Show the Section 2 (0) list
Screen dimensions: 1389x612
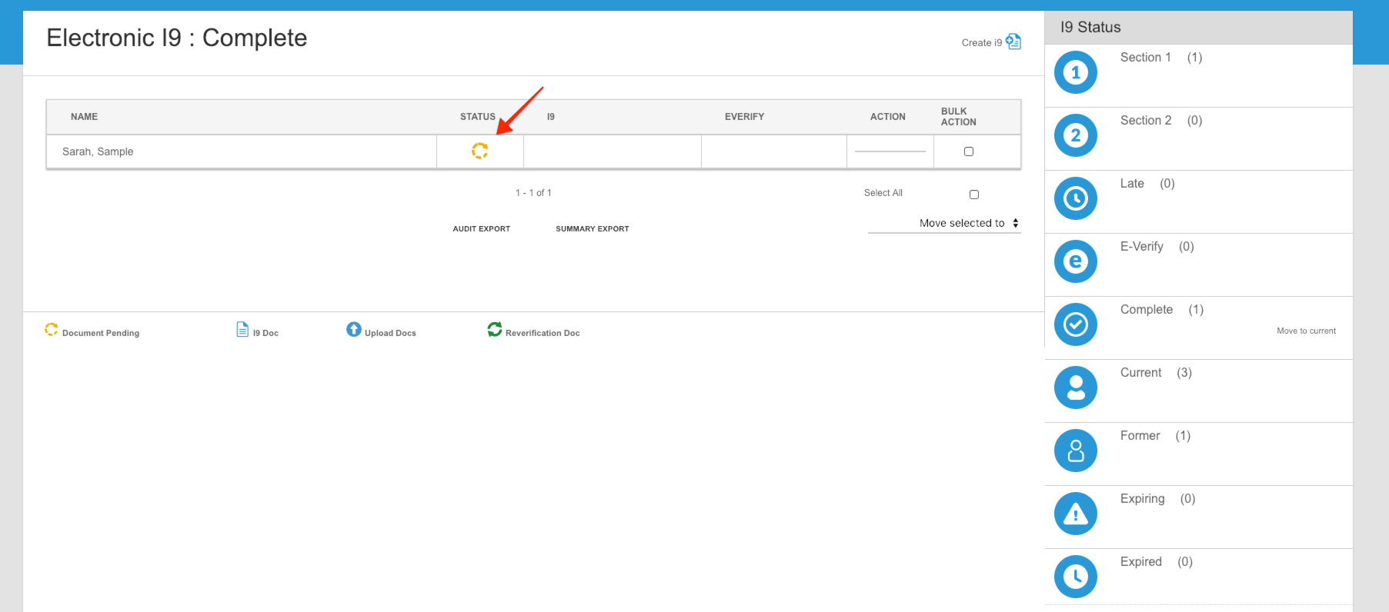tap(1161, 121)
